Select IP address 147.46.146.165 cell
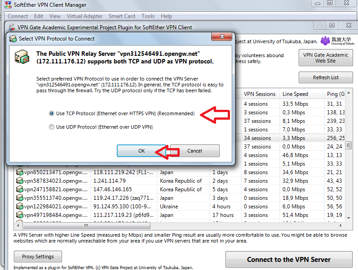The height and width of the screenshot is (270, 358). 123,189
